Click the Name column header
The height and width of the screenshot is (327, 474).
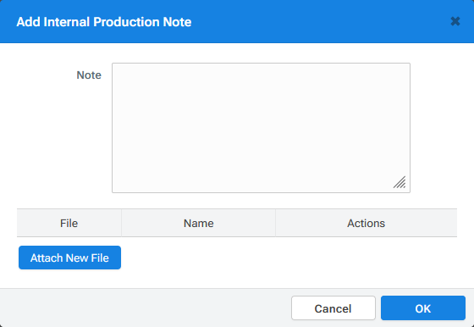pyautogui.click(x=199, y=224)
